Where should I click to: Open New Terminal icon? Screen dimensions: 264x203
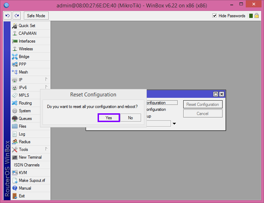coord(15,157)
